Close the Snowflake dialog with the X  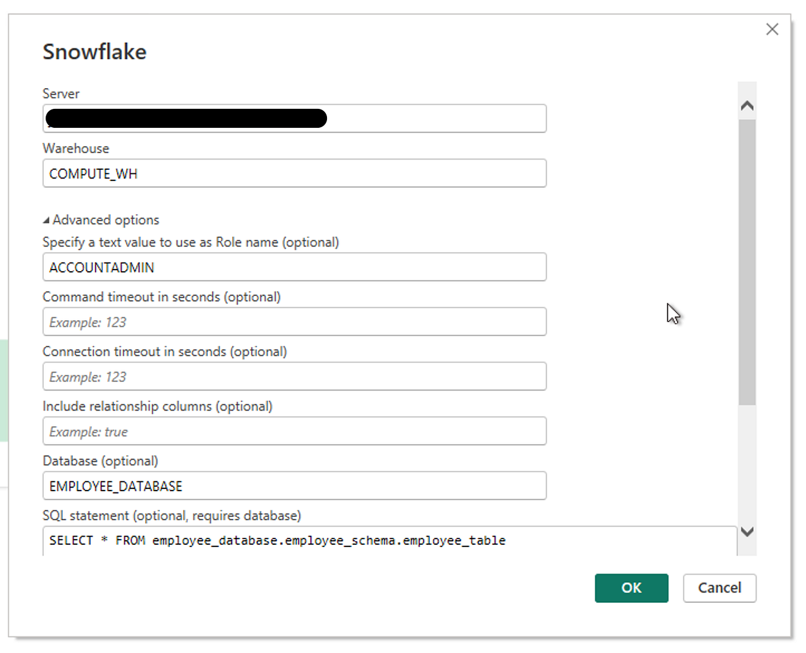click(772, 29)
